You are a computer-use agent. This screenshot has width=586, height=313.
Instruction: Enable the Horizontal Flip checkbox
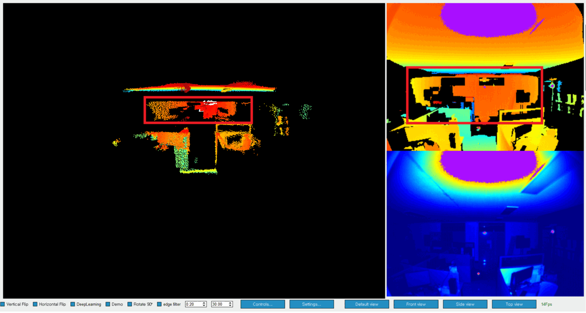click(35, 304)
